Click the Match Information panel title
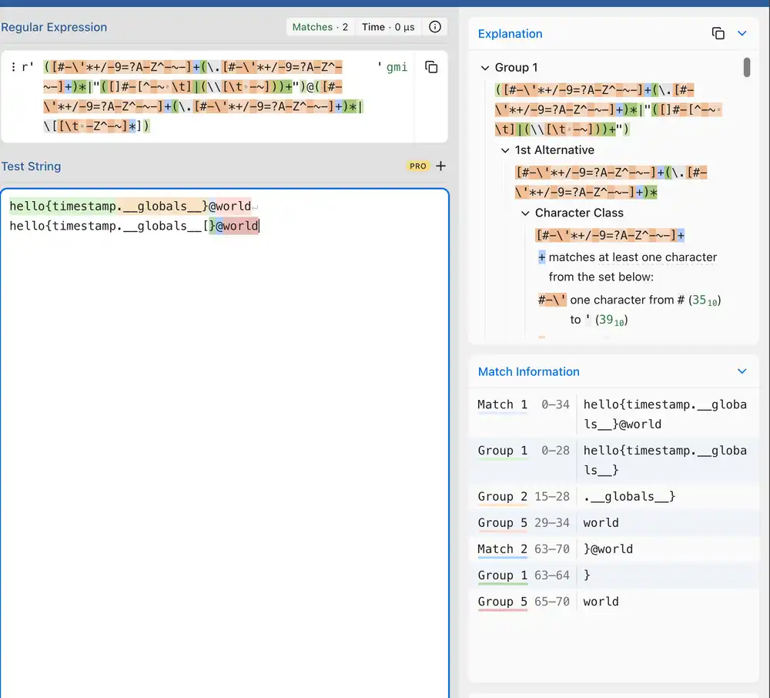This screenshot has height=698, width=770. pos(528,372)
